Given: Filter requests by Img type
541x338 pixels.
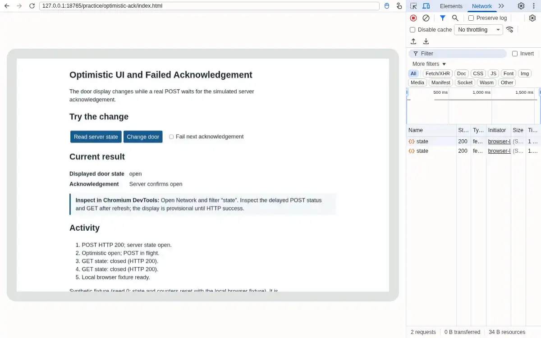Looking at the screenshot, I should click(x=525, y=73).
